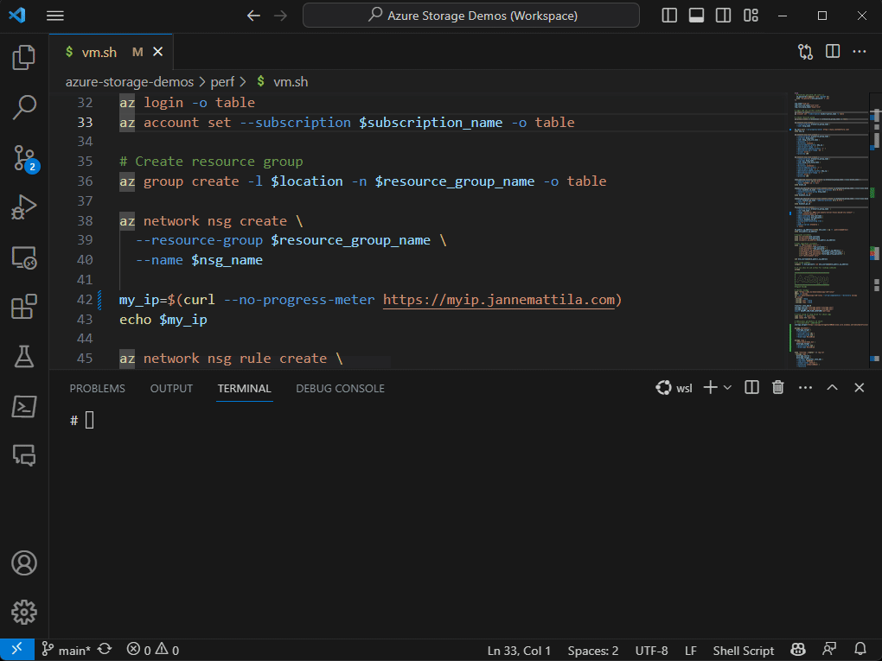Open the Manage settings gear
Image resolution: width=882 pixels, height=661 pixels.
click(24, 613)
